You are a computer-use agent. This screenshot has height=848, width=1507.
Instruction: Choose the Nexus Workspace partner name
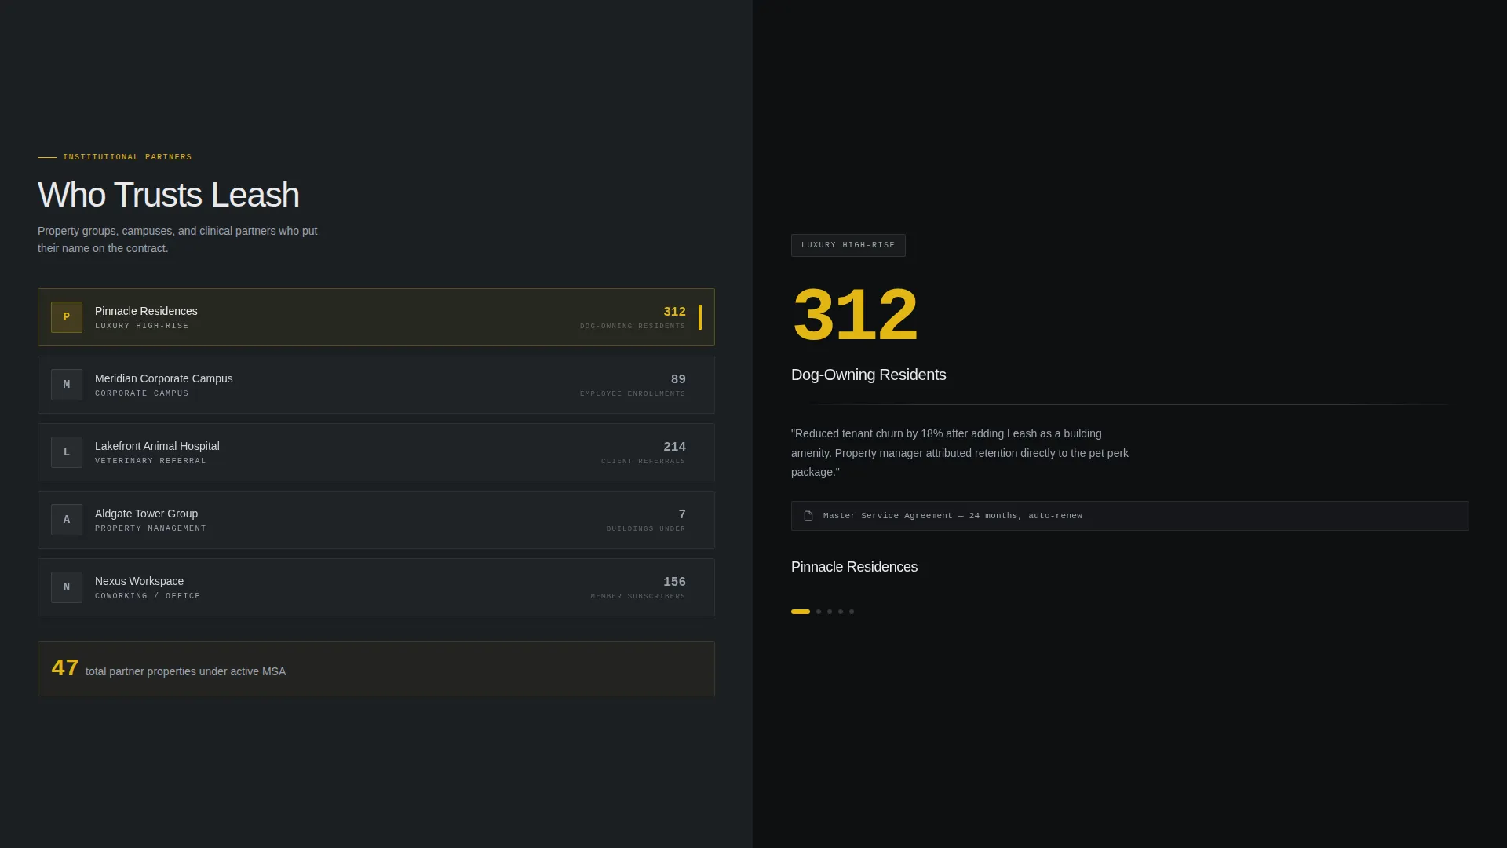click(x=139, y=581)
